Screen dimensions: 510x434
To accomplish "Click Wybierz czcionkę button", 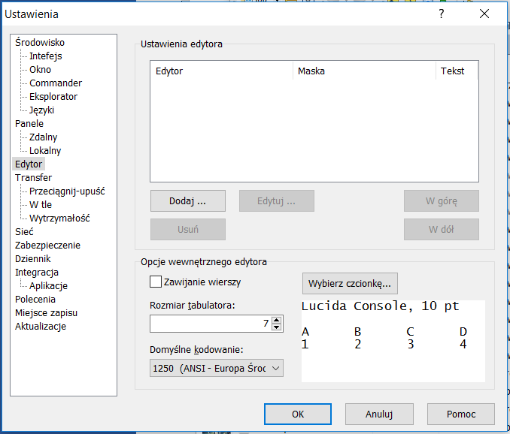I will coord(350,283).
